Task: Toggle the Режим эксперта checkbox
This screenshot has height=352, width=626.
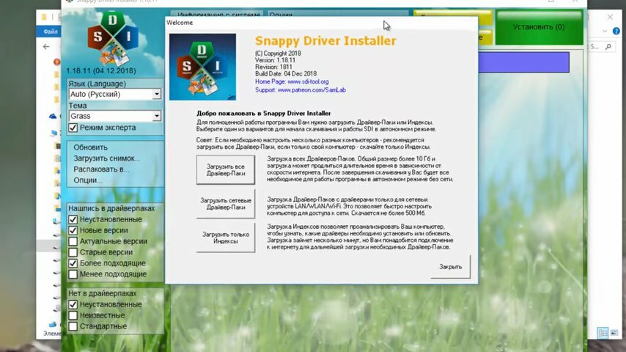Action: [73, 128]
